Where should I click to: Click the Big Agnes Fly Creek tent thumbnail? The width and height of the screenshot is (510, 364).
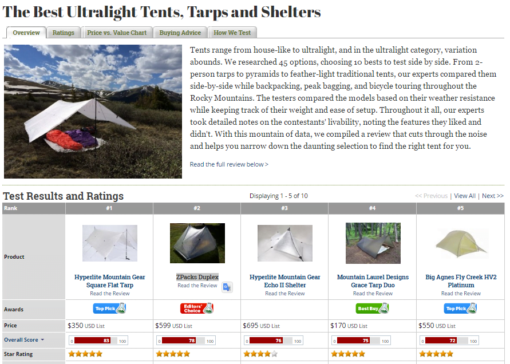click(x=461, y=243)
